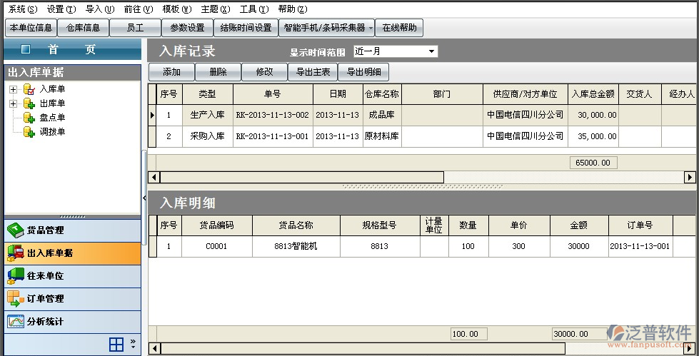
Task: Click the 订单管理 sidebar icon
Action: (x=15, y=299)
